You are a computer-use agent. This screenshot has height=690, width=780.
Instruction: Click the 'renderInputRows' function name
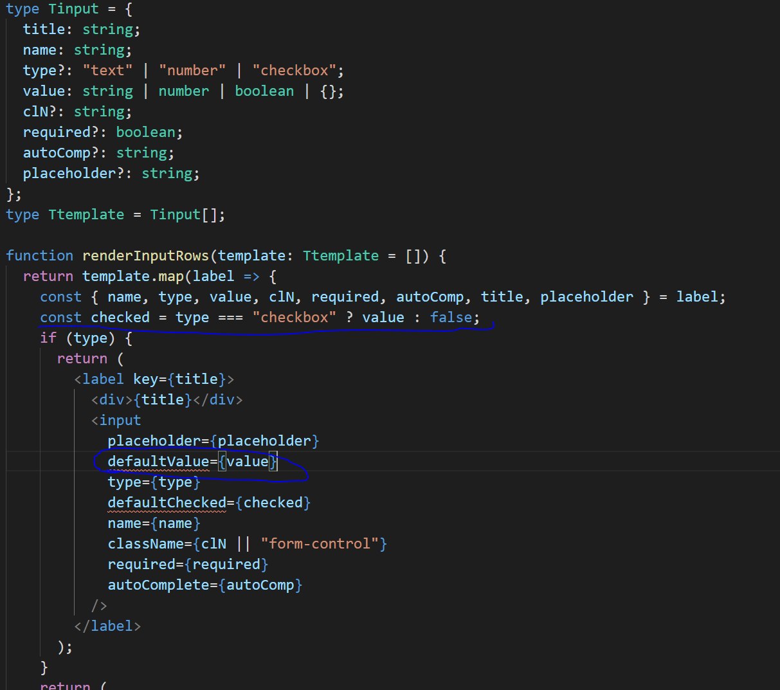(145, 256)
